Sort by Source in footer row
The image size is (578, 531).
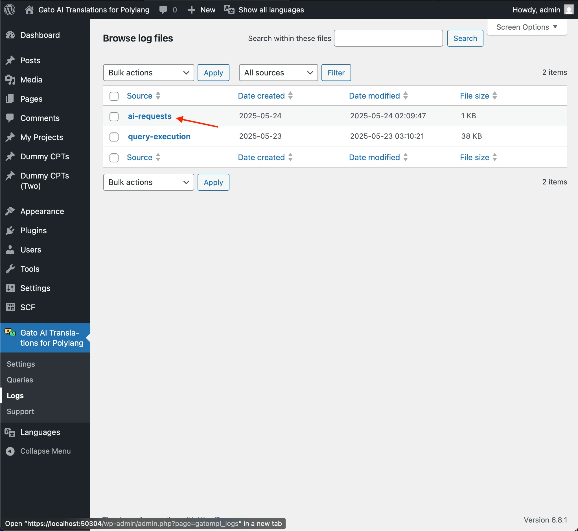(x=144, y=157)
